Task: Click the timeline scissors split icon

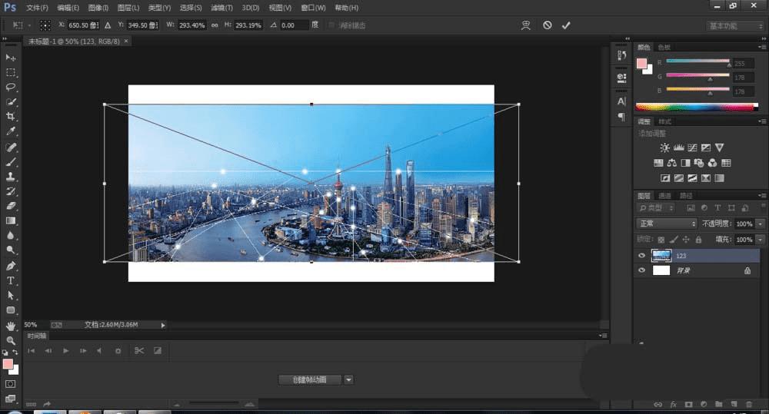Action: [138, 350]
